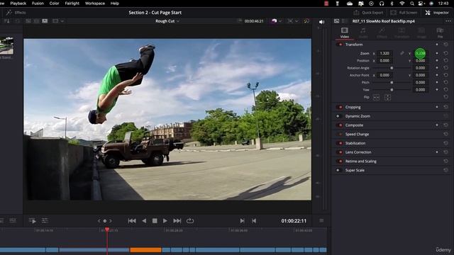
Task: Toggle the Transform section enable switch
Action: click(340, 45)
